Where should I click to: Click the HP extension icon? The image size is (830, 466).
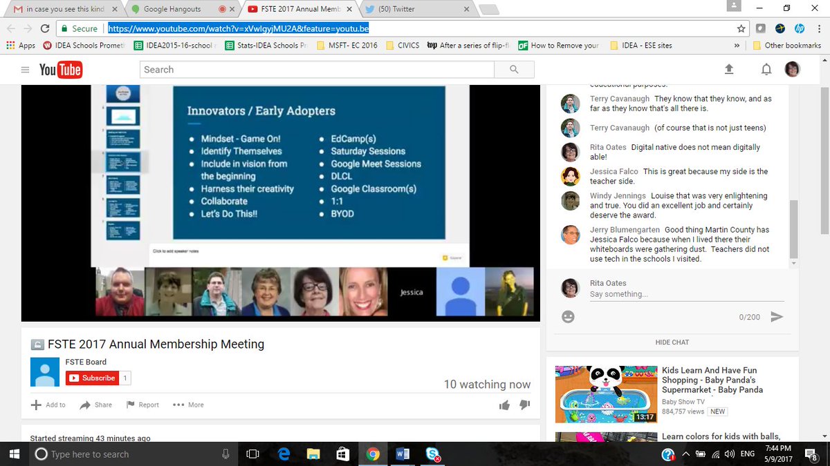[x=800, y=28]
